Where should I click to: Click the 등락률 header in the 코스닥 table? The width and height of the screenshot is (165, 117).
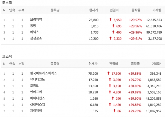135,64
